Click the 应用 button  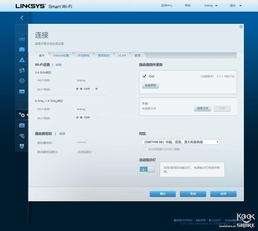click(x=223, y=194)
